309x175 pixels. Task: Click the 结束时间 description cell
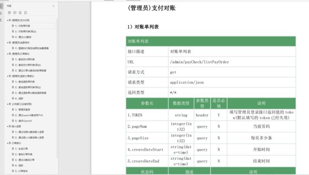261,161
